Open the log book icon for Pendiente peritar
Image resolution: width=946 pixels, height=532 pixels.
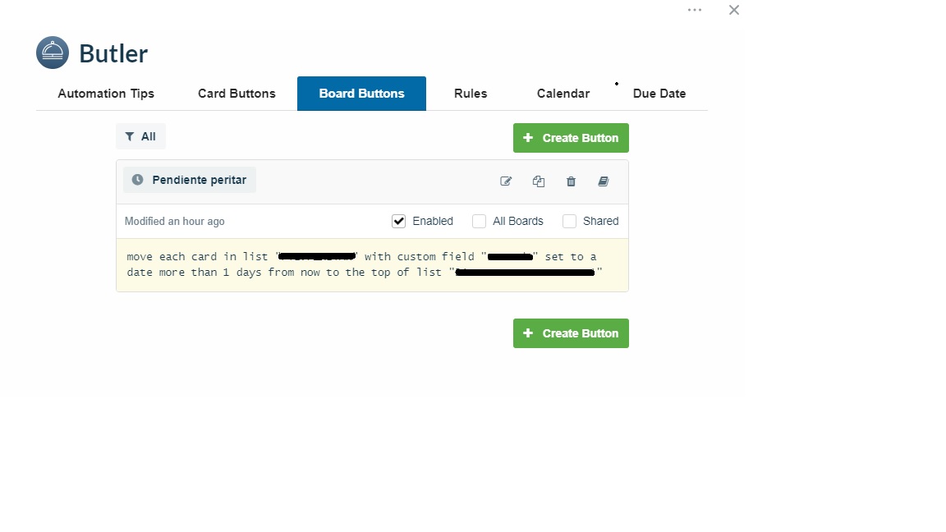click(x=604, y=181)
